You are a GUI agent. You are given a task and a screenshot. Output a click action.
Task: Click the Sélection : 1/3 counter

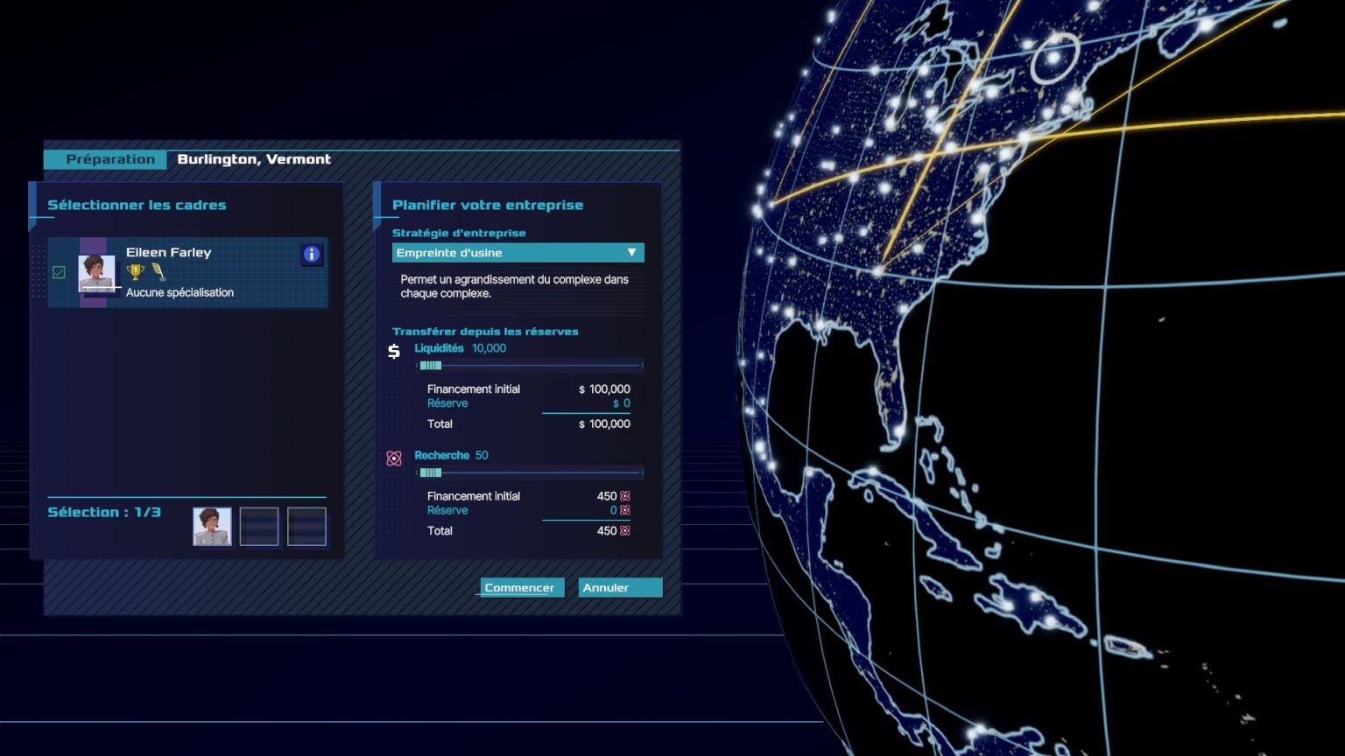click(104, 512)
